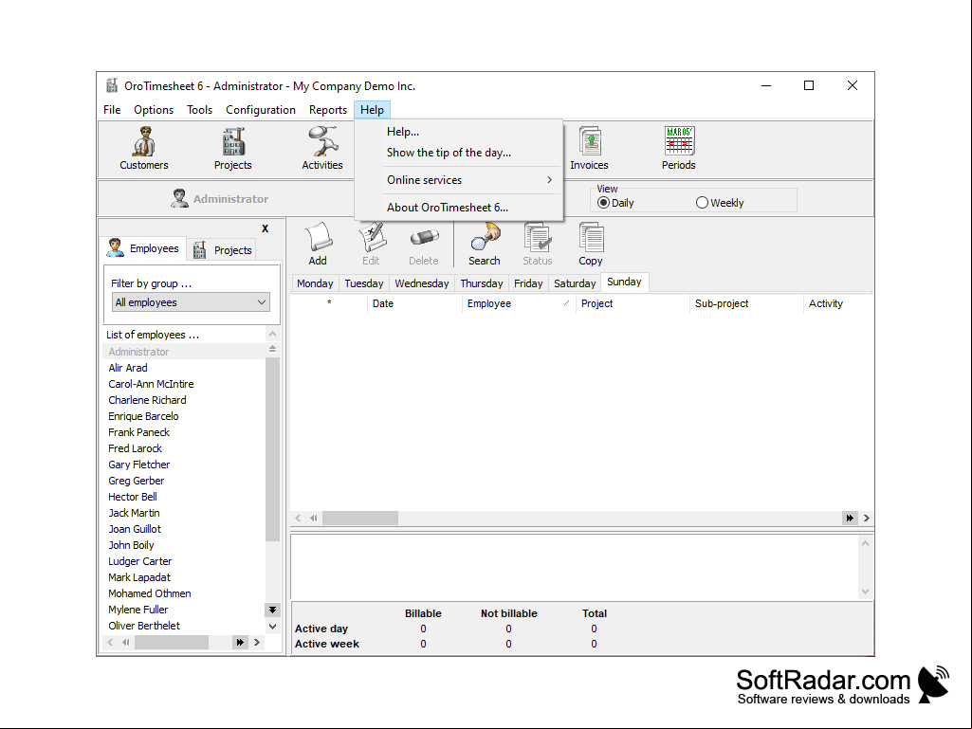This screenshot has width=972, height=729.
Task: Click the Edit entry icon
Action: point(372,245)
